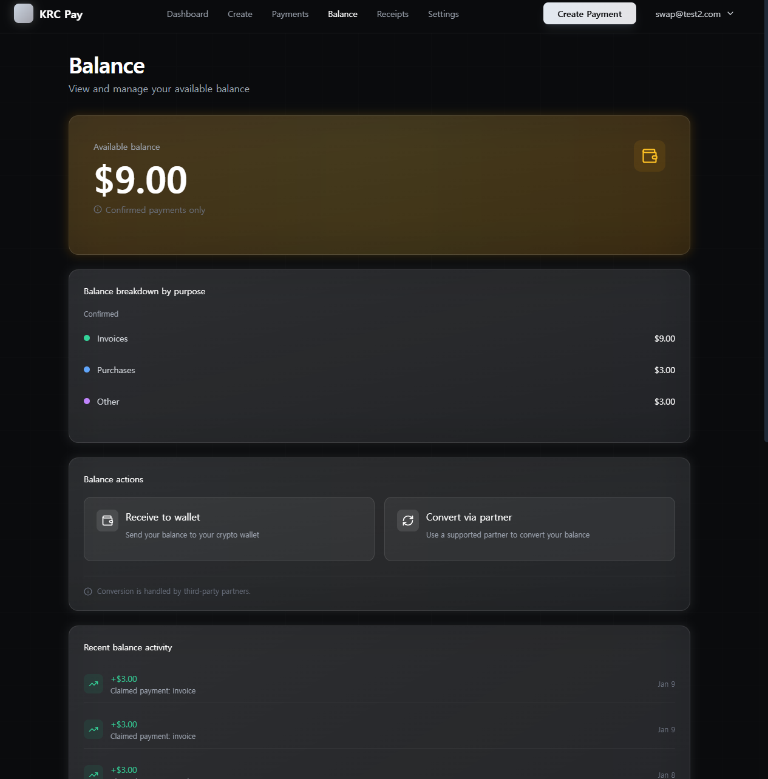This screenshot has height=779, width=768.
Task: Expand the swap@test2.com account dropdown
Action: [694, 14]
